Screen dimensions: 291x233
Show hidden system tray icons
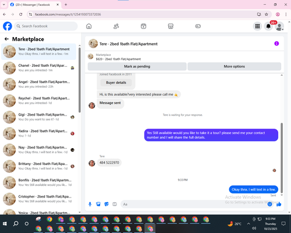click(x=249, y=224)
